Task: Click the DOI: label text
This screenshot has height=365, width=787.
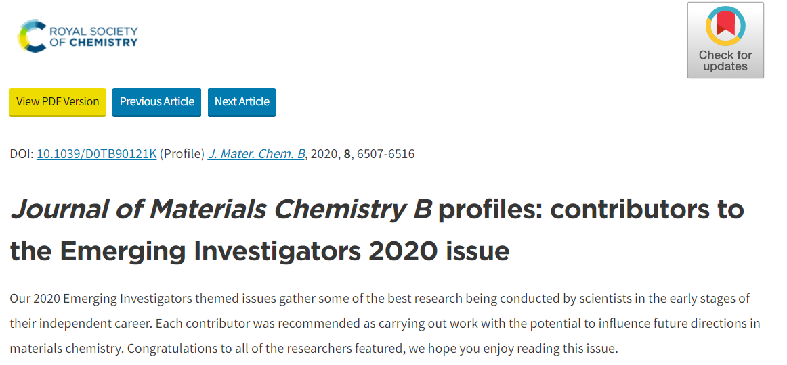Action: pos(22,153)
